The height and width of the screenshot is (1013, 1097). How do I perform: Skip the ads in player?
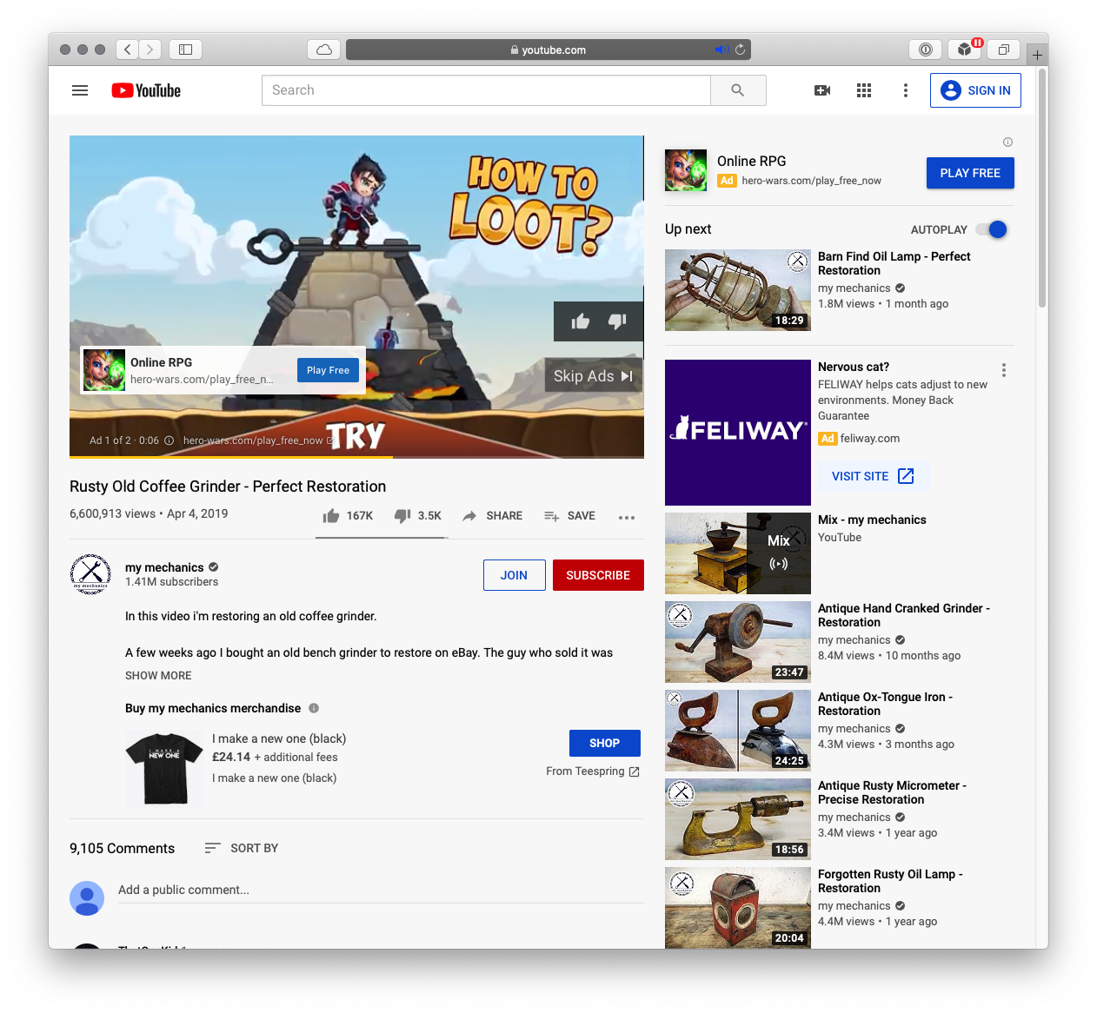coord(594,376)
